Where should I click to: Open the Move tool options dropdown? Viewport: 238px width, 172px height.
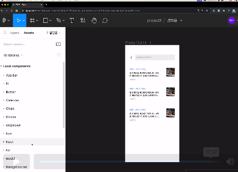coord(24,20)
